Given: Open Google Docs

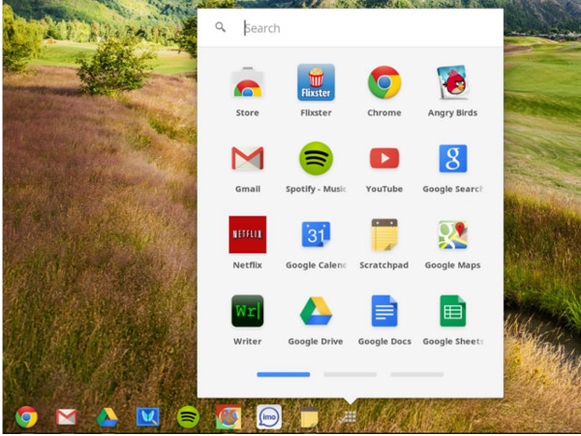Looking at the screenshot, I should coord(384,311).
